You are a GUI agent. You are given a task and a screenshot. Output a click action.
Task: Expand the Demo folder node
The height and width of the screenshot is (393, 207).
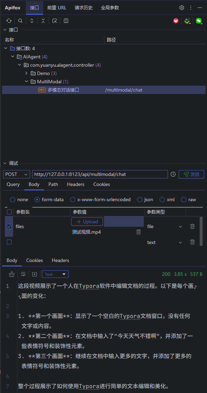click(x=26, y=73)
